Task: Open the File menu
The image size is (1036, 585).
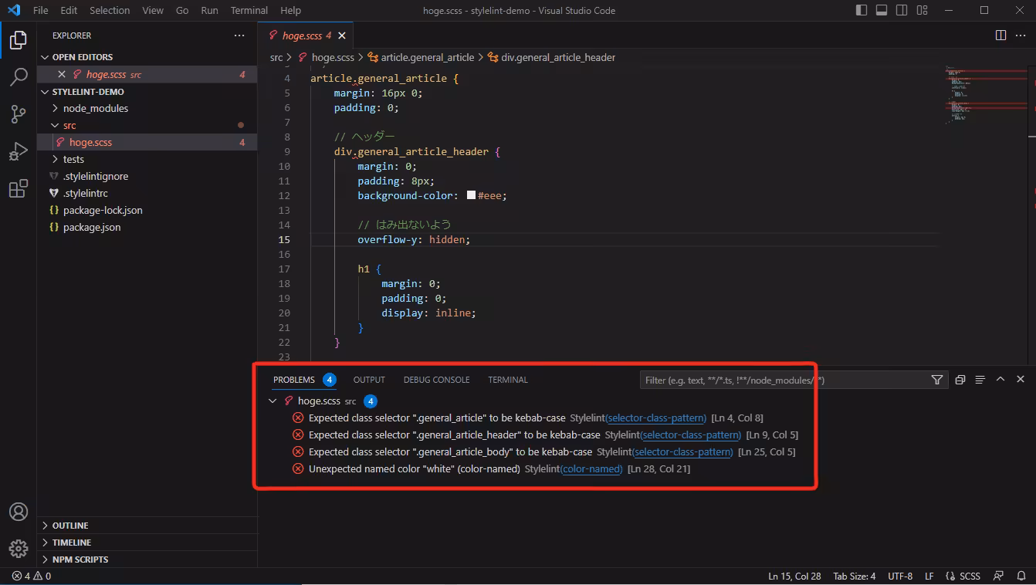Action: tap(40, 10)
